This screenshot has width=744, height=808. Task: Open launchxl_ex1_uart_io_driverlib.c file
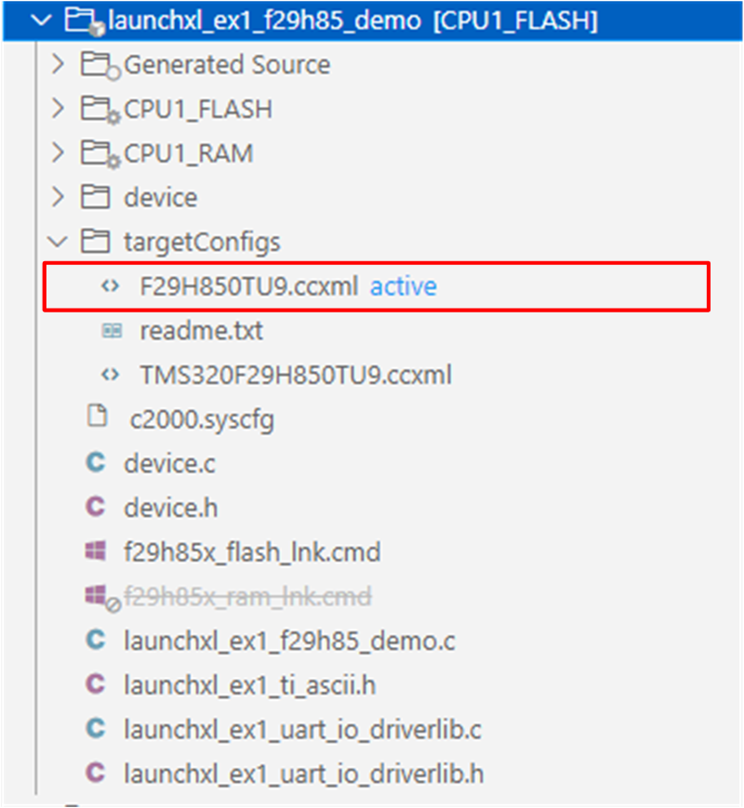(302, 730)
